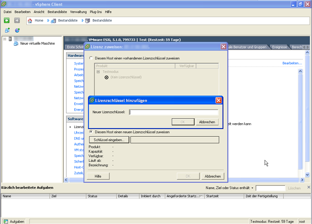Click the new virtual machine toolbar icon
Screen dimensions: 312x224
click(x=7, y=30)
